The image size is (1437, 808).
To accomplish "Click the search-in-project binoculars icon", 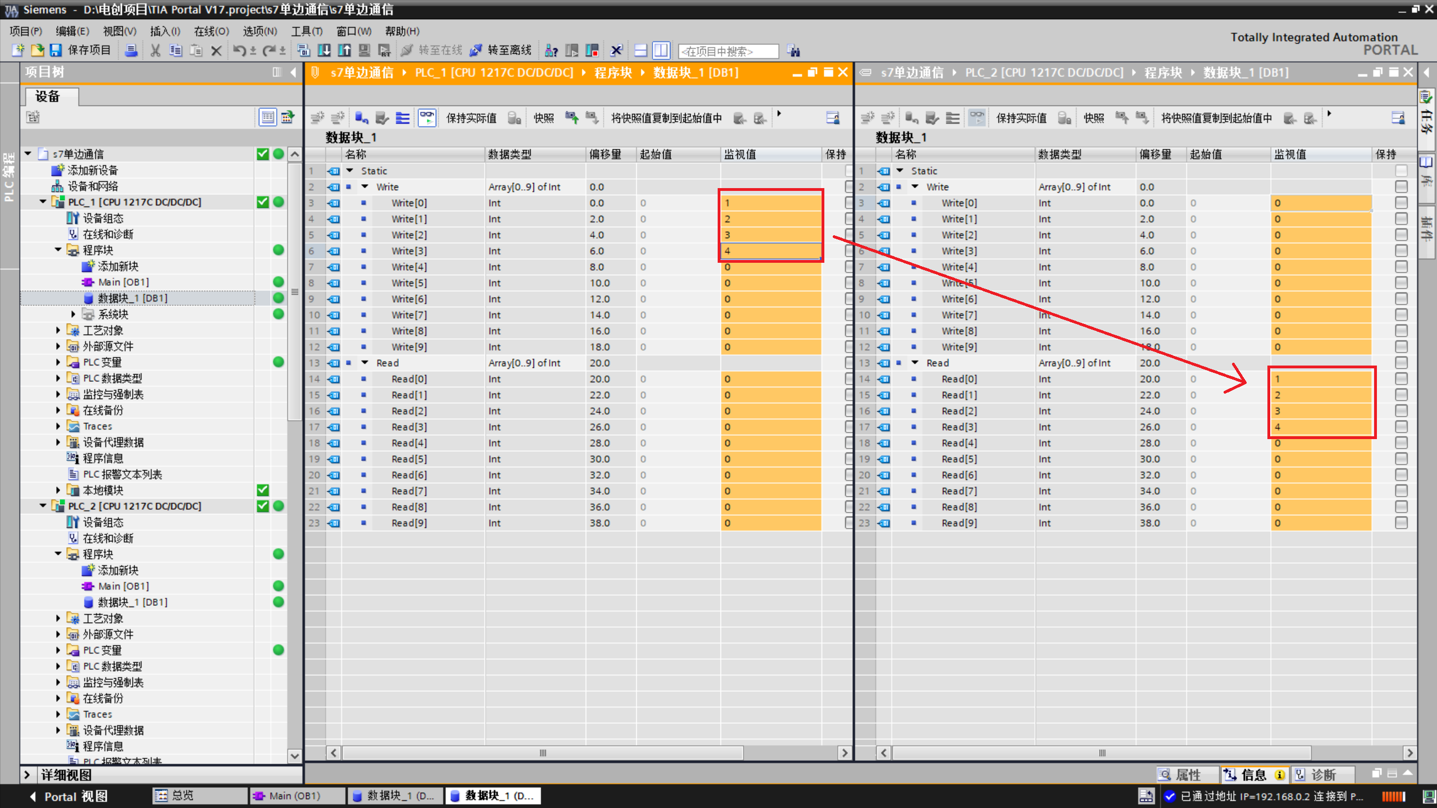I will (x=793, y=51).
